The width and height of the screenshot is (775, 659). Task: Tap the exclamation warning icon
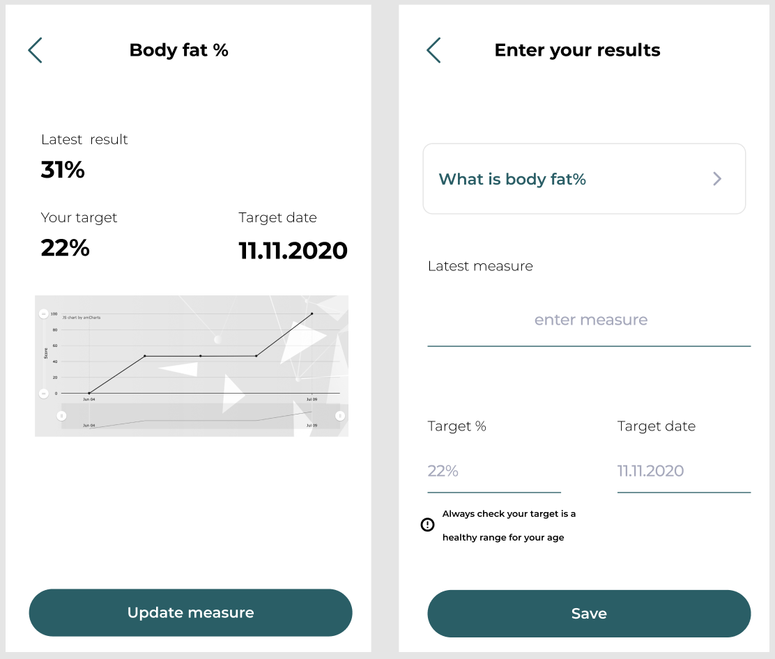pos(427,525)
